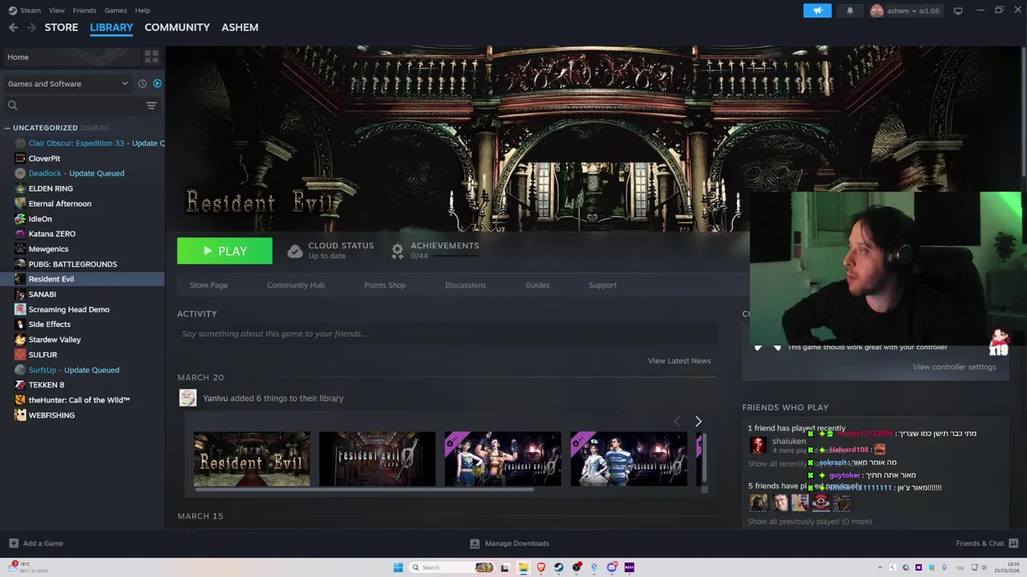
Task: Switch to library grid collections view
Action: click(x=151, y=57)
